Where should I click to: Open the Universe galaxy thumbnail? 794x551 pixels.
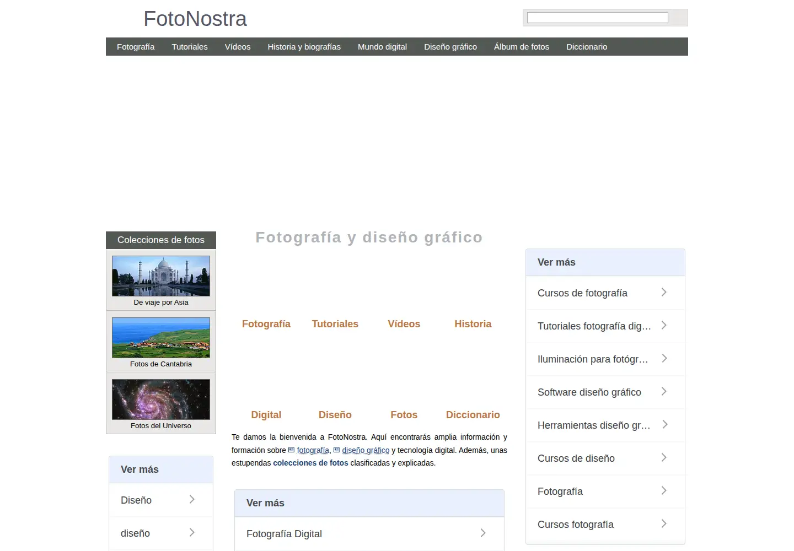coord(161,399)
